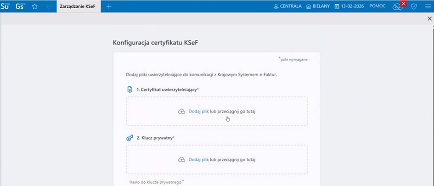Image resolution: width=434 pixels, height=186 pixels.
Task: Open the CENTRALA user selector
Action: [x=287, y=6]
